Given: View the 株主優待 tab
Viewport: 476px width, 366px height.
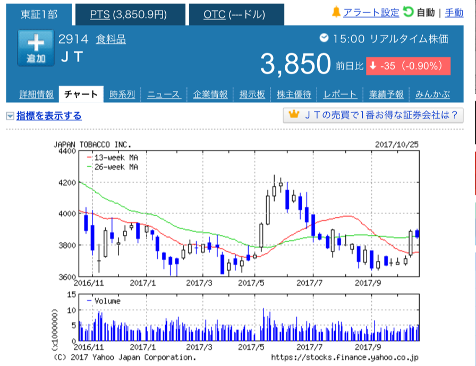Looking at the screenshot, I should tap(294, 95).
